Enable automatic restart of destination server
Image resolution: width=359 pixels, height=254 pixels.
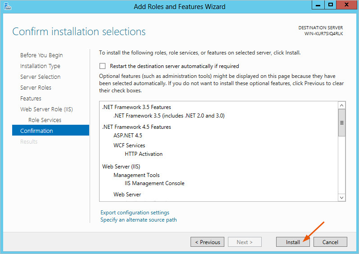103,66
